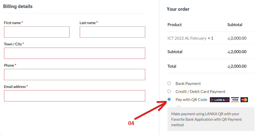Image resolution: width=258 pixels, height=135 pixels.
Task: Click the Pay with QR Code label
Action: [x=191, y=100]
